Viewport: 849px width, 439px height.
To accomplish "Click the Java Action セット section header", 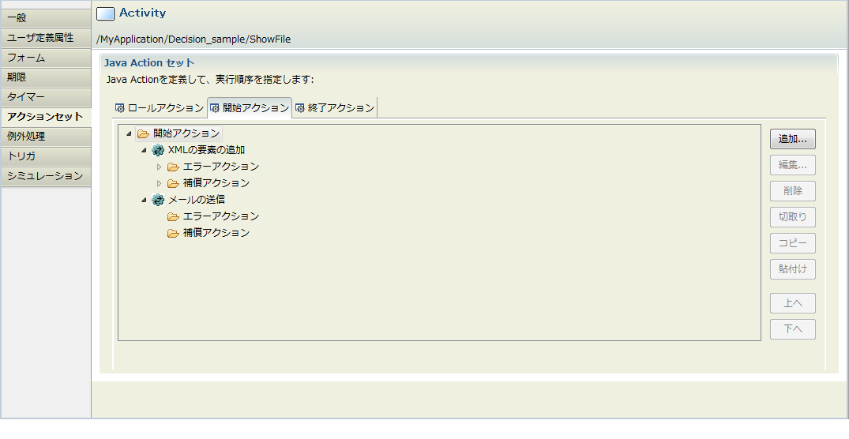I will [x=149, y=63].
